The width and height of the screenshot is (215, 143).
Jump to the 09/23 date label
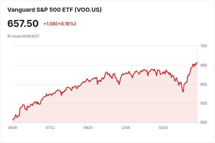pos(88,128)
